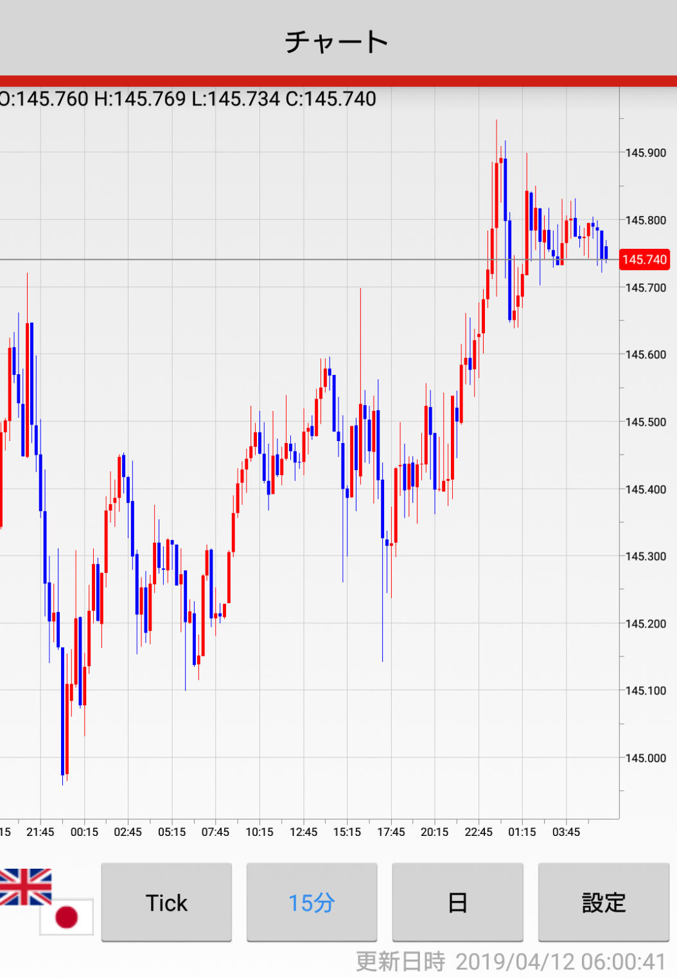This screenshot has height=978, width=677.
Task: Tap the 更新日時 update timestamp text
Action: [x=510, y=961]
